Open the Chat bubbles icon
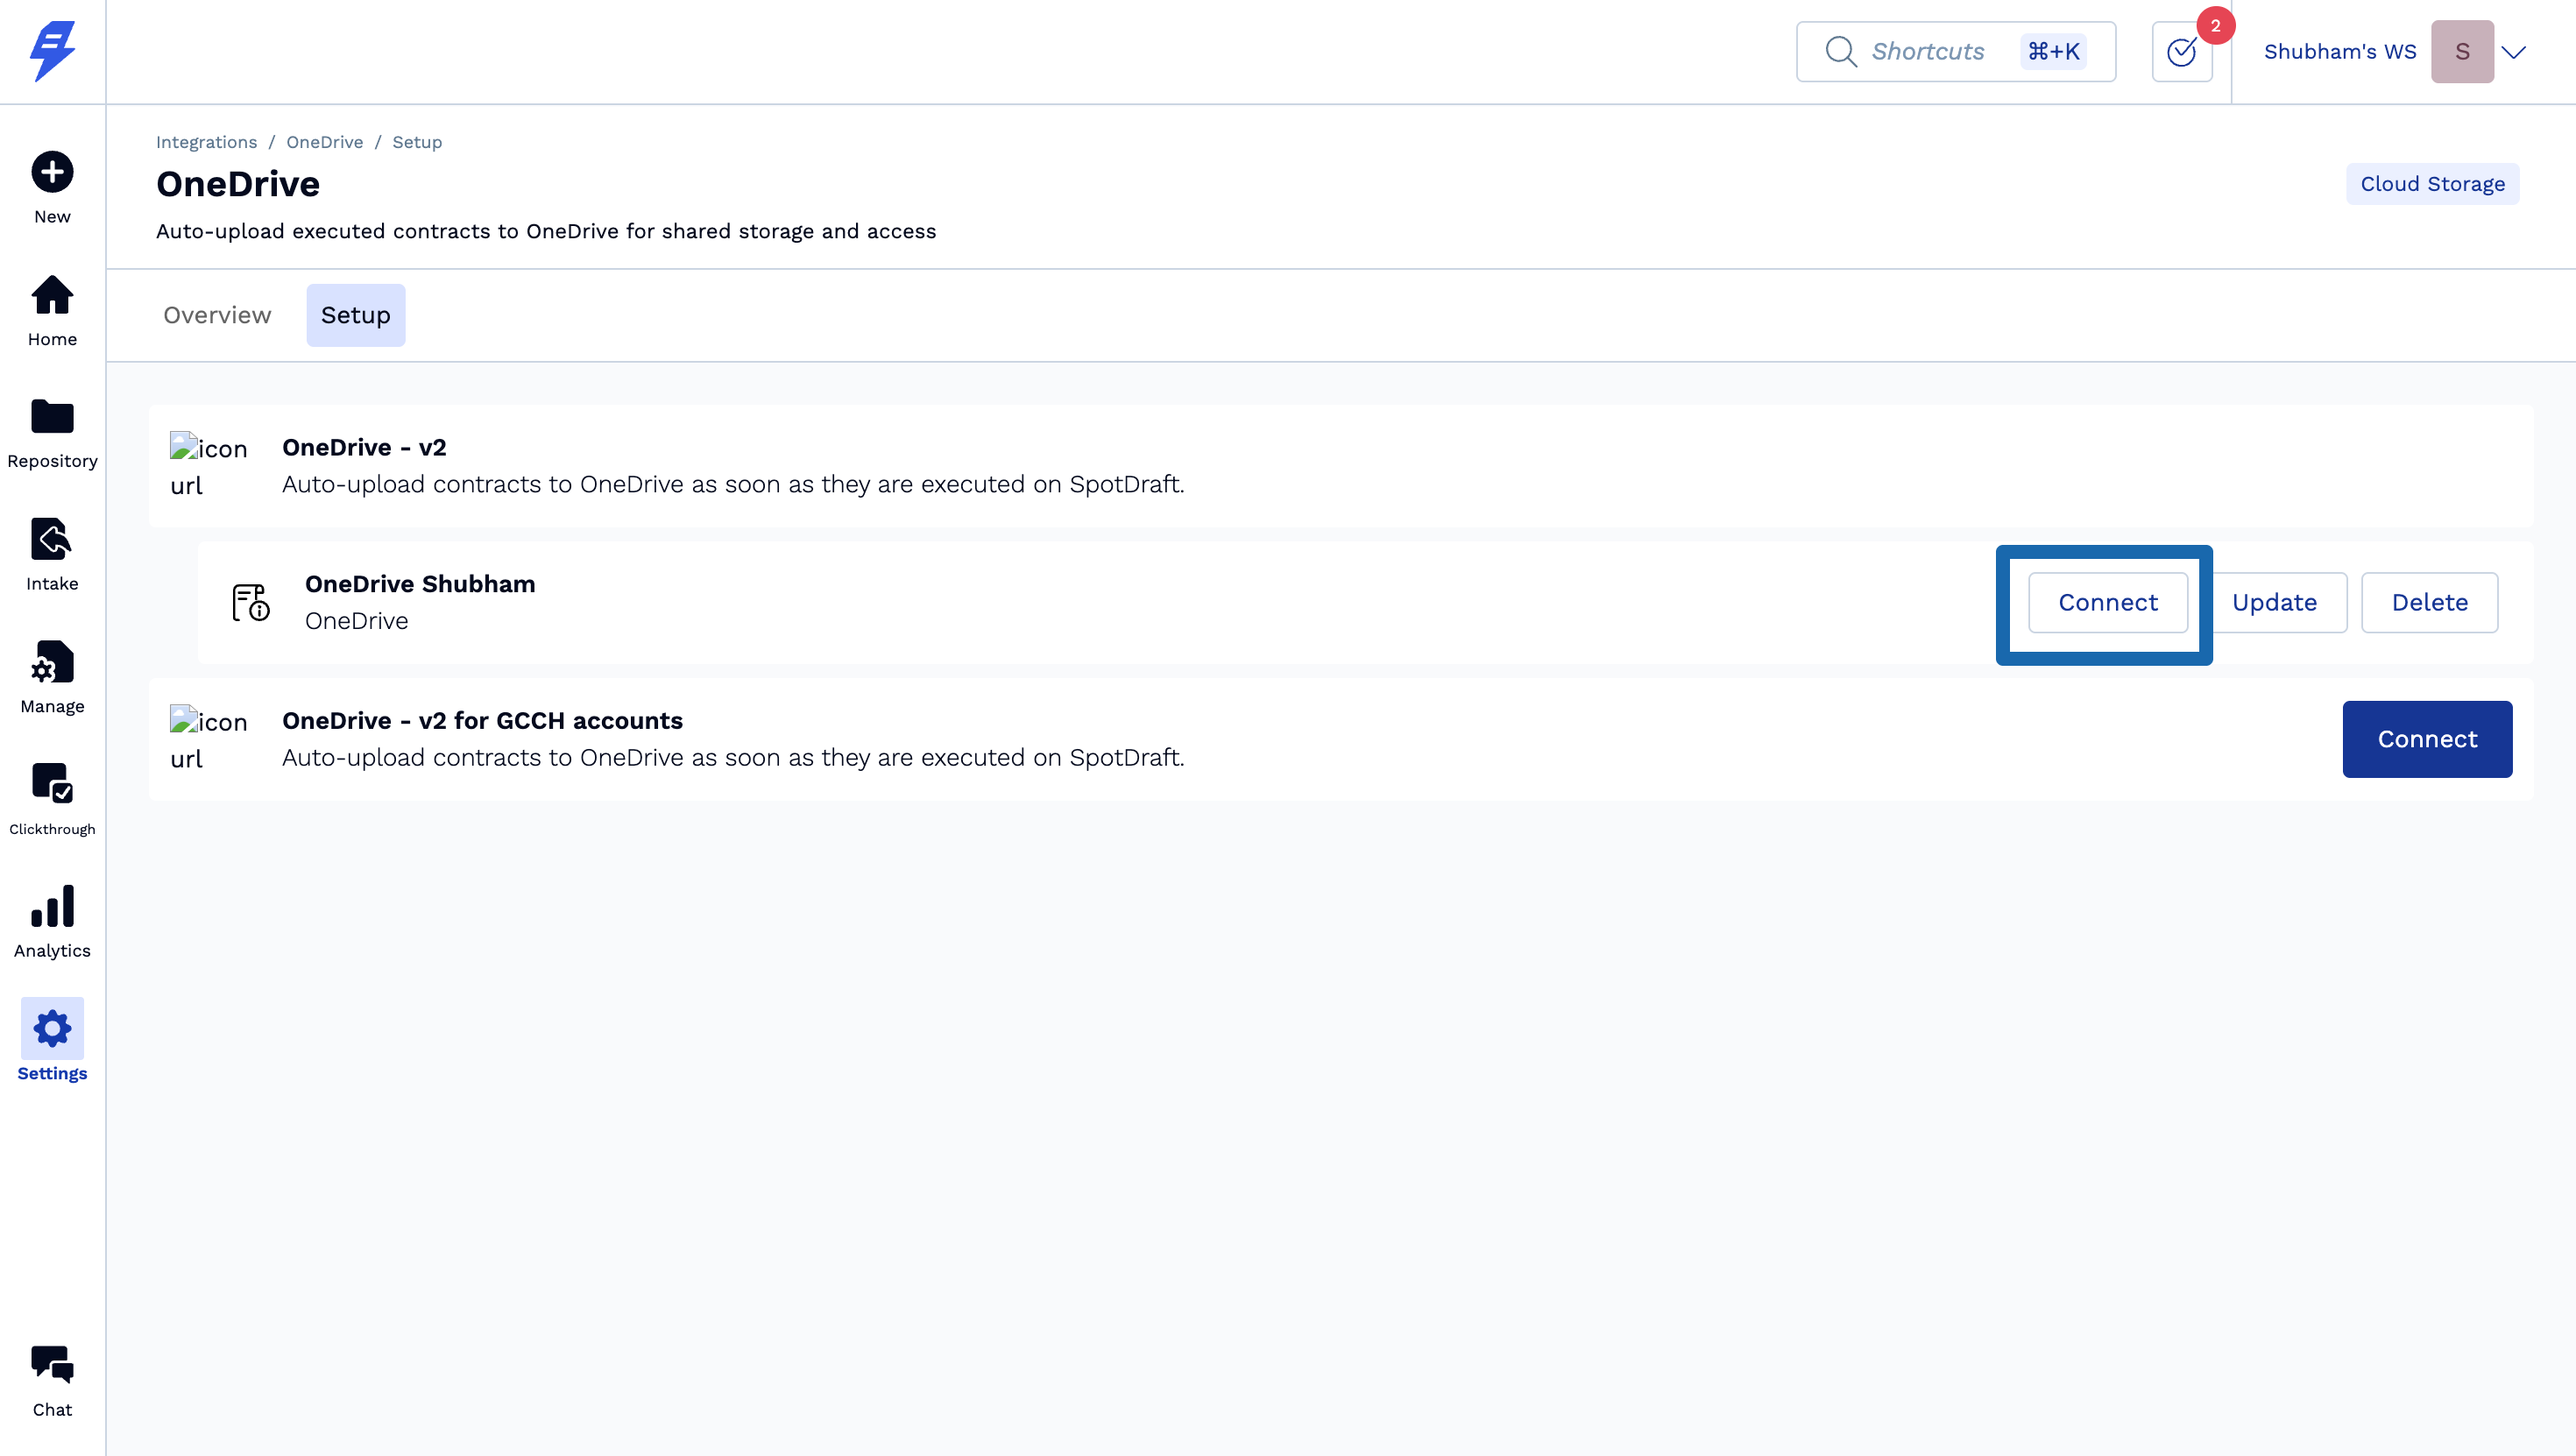This screenshot has width=2576, height=1456. 52,1365
